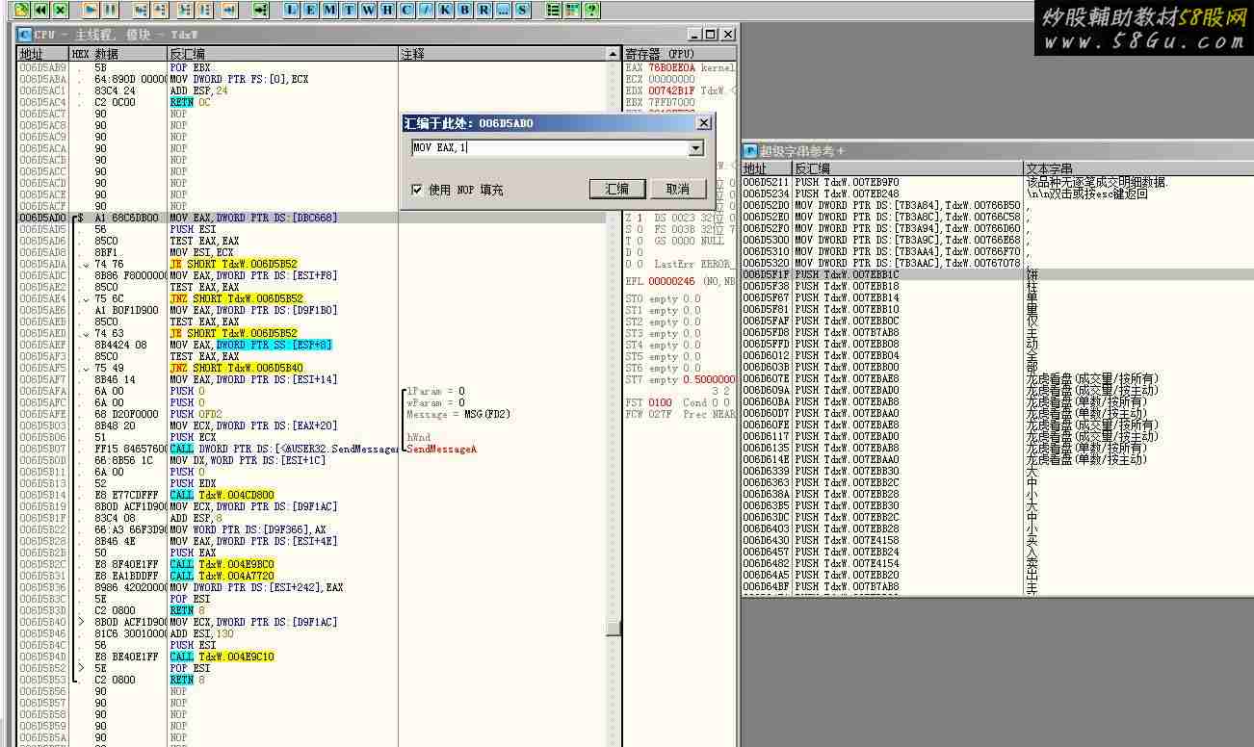
Task: Select the CALL TdxW.004E9C10 instruction
Action: (x=222, y=657)
